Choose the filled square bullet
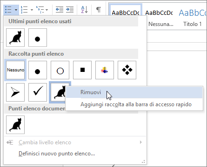This screenshot has width=207, height=167. [x=82, y=70]
